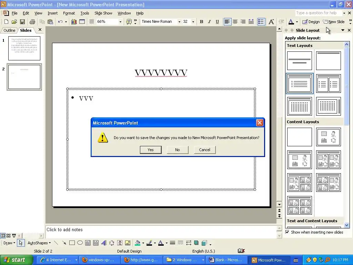353x265 pixels.
Task: Uncheck Show when inserting new slides
Action: 287,232
